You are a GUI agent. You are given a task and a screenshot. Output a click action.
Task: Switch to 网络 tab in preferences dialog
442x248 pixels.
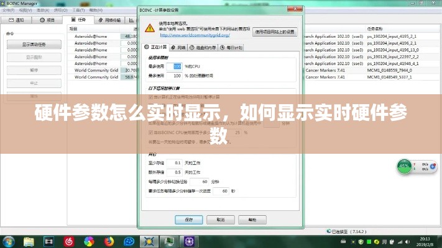click(x=178, y=48)
